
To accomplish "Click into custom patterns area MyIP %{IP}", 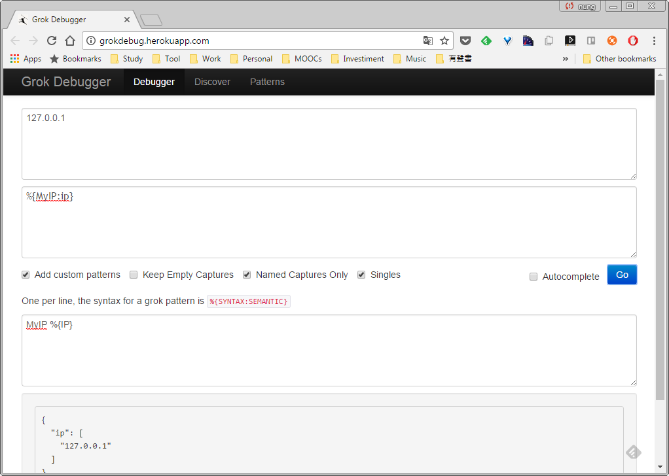I will pos(329,350).
